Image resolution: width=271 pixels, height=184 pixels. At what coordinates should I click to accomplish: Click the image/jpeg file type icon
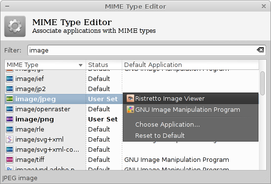pos(10,99)
